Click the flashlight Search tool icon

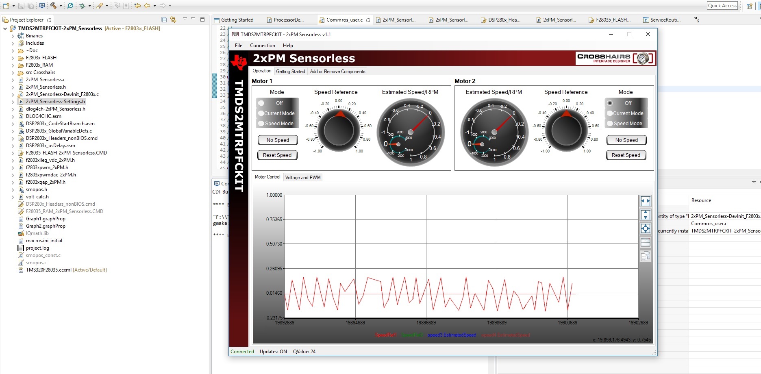100,6
